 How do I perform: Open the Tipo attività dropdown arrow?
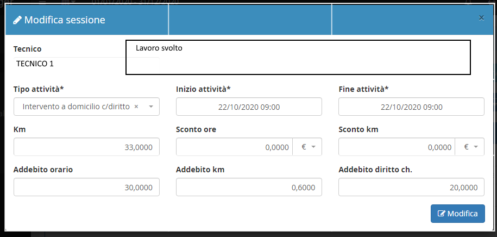pos(151,107)
